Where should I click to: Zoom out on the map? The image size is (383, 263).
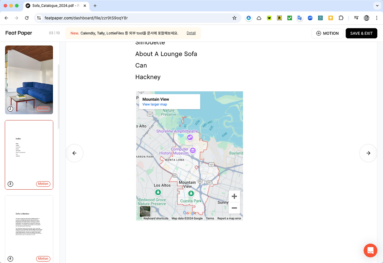point(234,208)
